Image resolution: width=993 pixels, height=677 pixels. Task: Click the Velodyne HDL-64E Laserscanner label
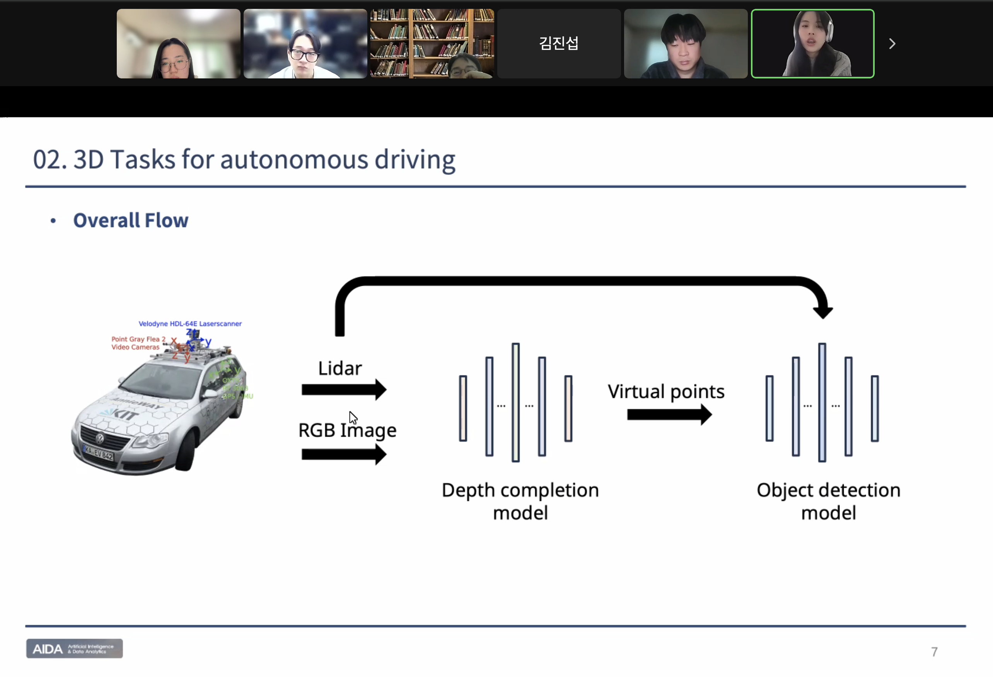tap(190, 324)
